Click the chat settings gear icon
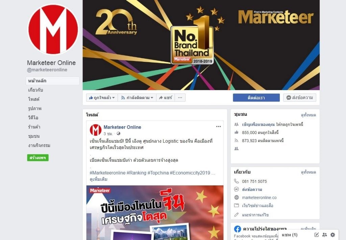346x240 pixels. tap(332, 235)
